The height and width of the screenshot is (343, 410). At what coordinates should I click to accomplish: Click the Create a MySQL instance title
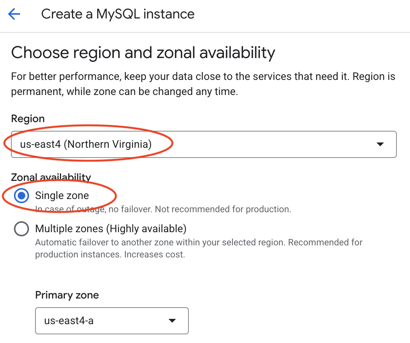click(118, 14)
